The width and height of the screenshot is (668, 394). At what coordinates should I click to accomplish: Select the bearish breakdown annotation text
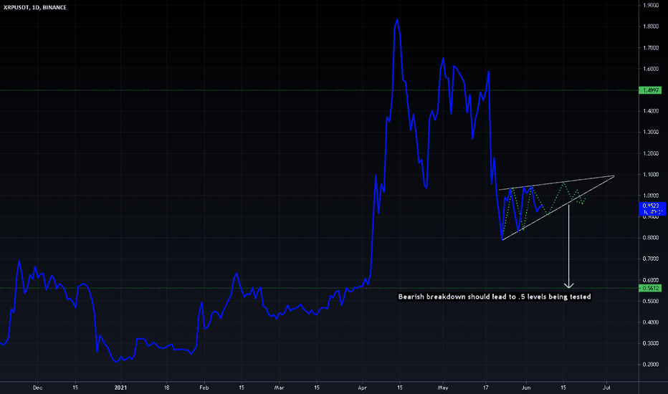494,297
